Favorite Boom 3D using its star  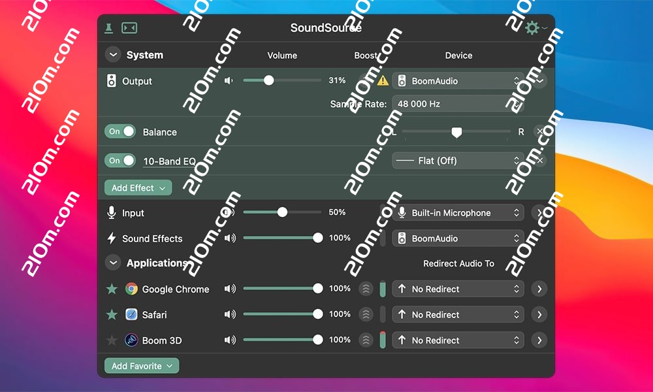click(x=112, y=340)
